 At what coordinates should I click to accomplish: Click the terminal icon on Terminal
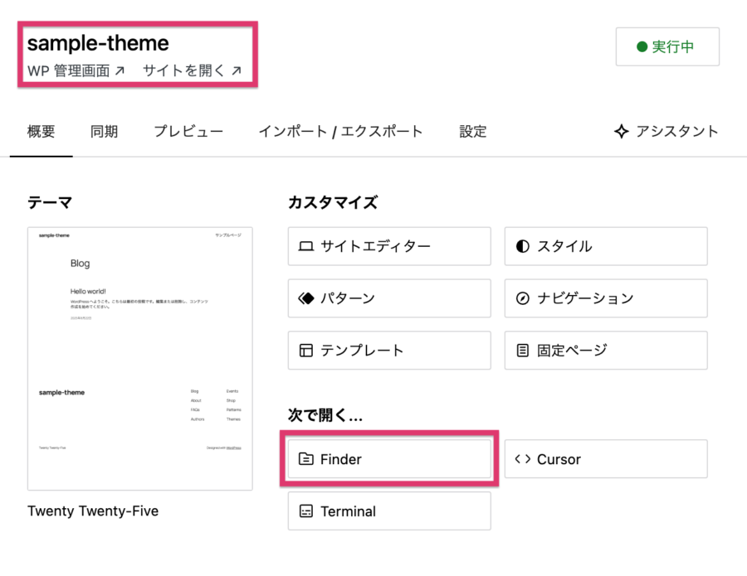(x=305, y=511)
